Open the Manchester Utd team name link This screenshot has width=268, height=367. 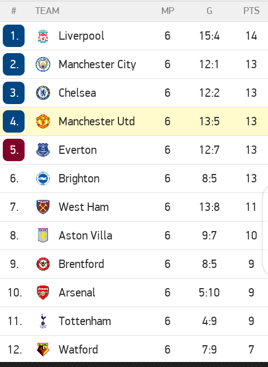[x=97, y=121]
